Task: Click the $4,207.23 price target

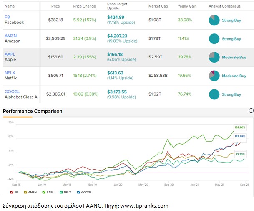Action: [x=117, y=36]
